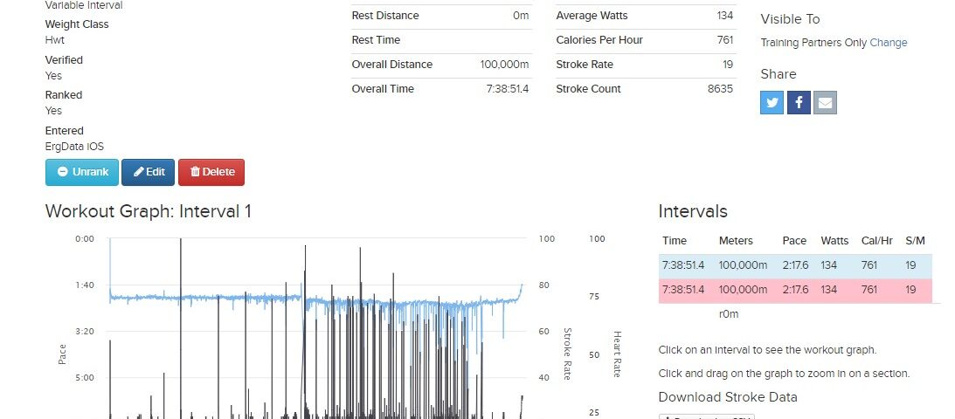Click the Heart Rate axis label on the graph
This screenshot has width=955, height=419.
click(617, 354)
